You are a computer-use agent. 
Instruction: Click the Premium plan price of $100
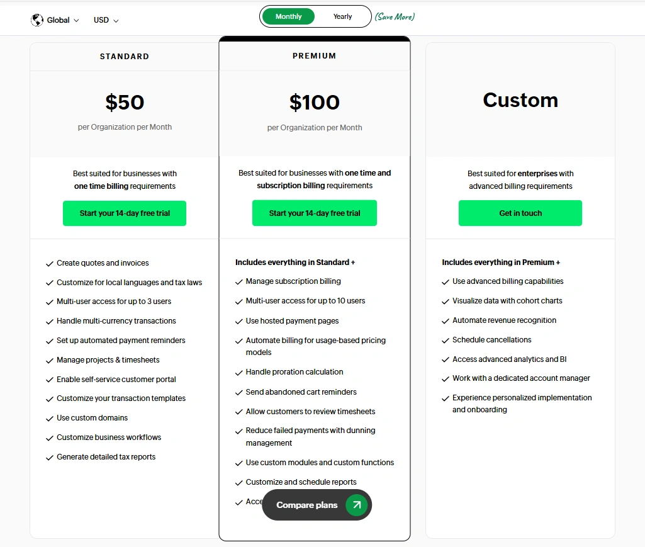coord(315,102)
